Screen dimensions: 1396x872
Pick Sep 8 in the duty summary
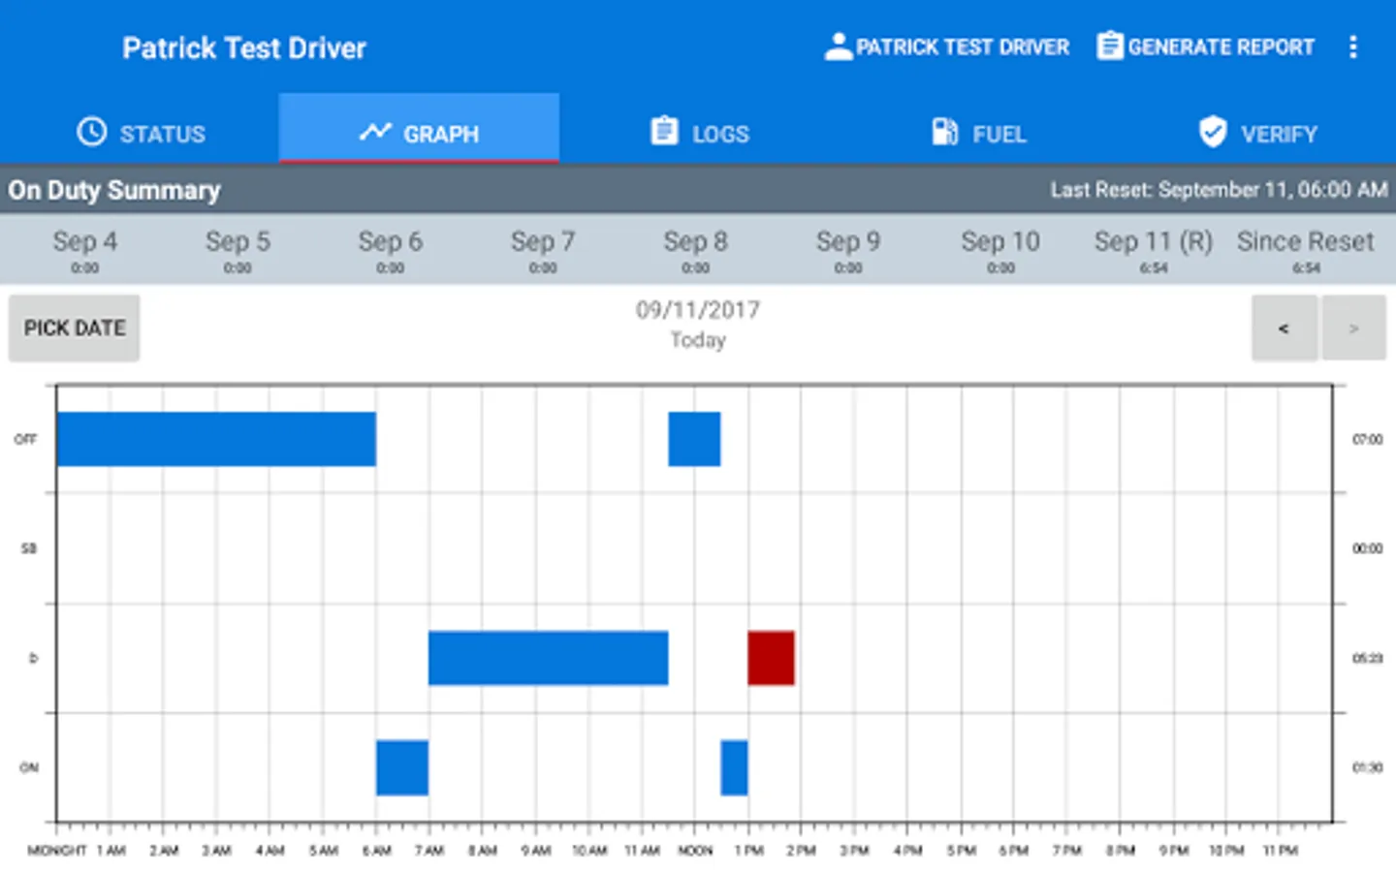click(695, 250)
